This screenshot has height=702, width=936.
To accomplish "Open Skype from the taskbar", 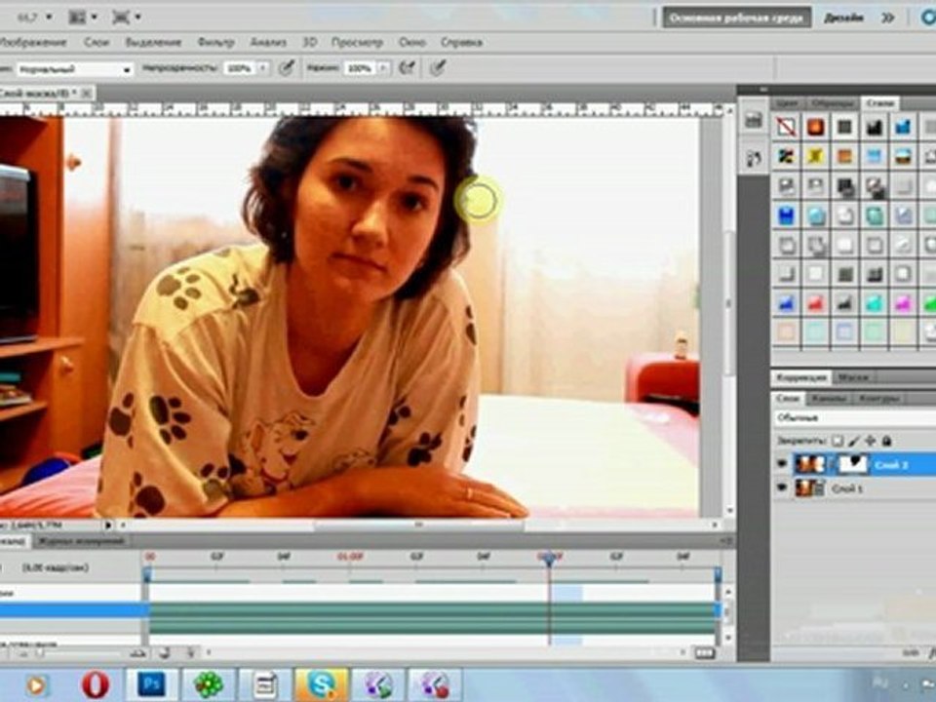I will 321,684.
